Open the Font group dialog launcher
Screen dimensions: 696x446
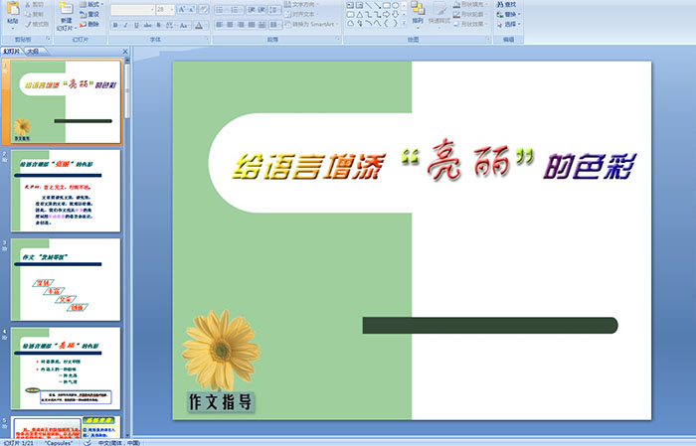pyautogui.click(x=207, y=39)
